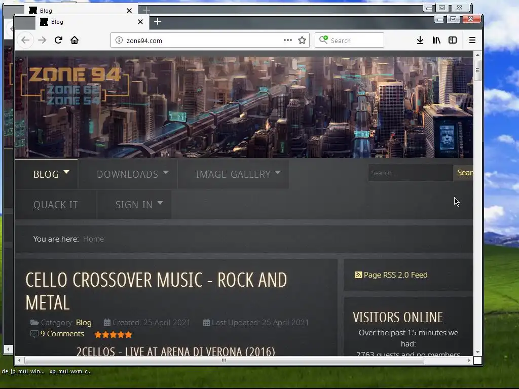Click the Home breadcrumb

tap(93, 239)
